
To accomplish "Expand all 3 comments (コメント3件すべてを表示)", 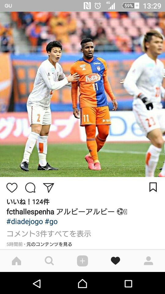I will [49, 234].
